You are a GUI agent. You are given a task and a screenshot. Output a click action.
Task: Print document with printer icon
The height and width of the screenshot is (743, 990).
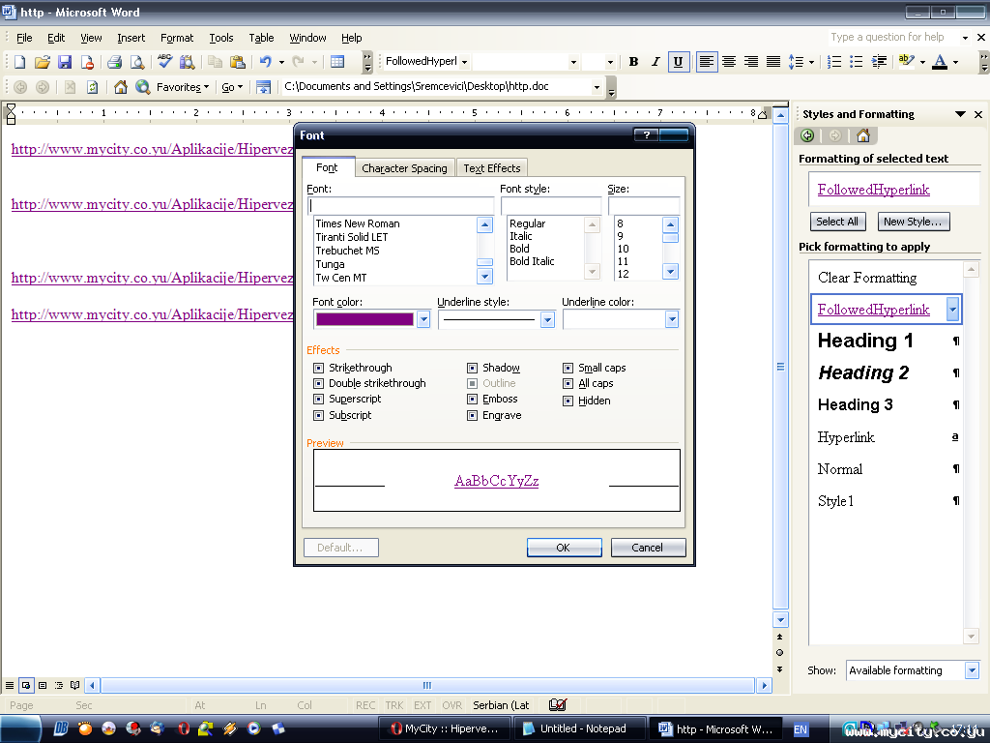tap(114, 62)
